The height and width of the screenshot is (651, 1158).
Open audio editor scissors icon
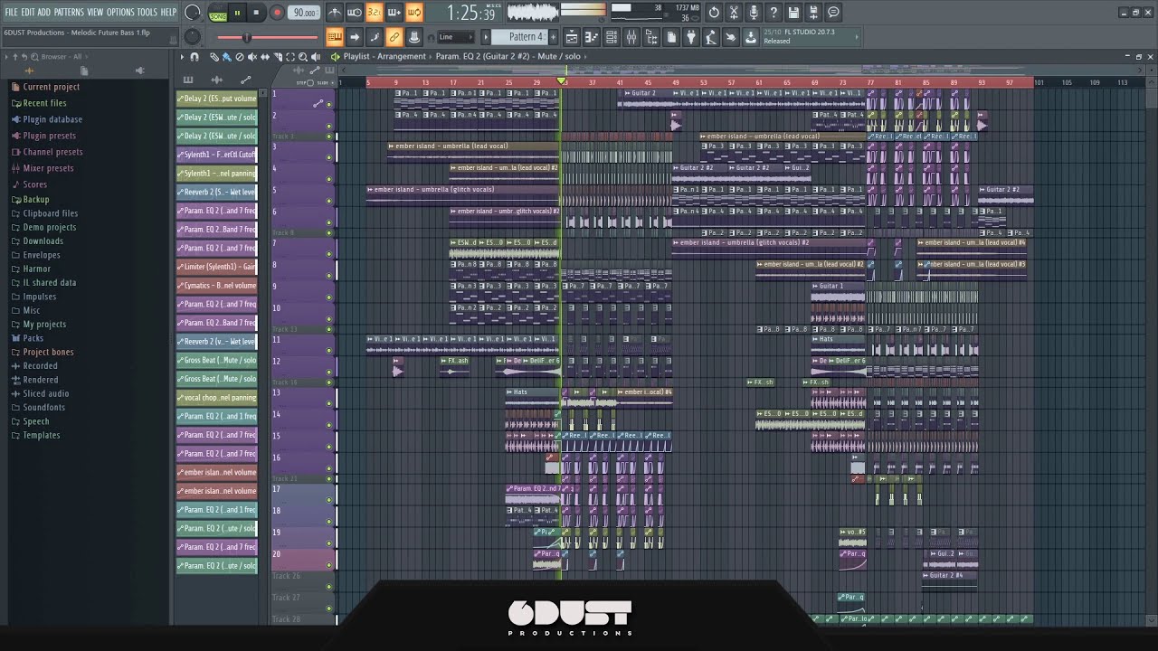[734, 13]
